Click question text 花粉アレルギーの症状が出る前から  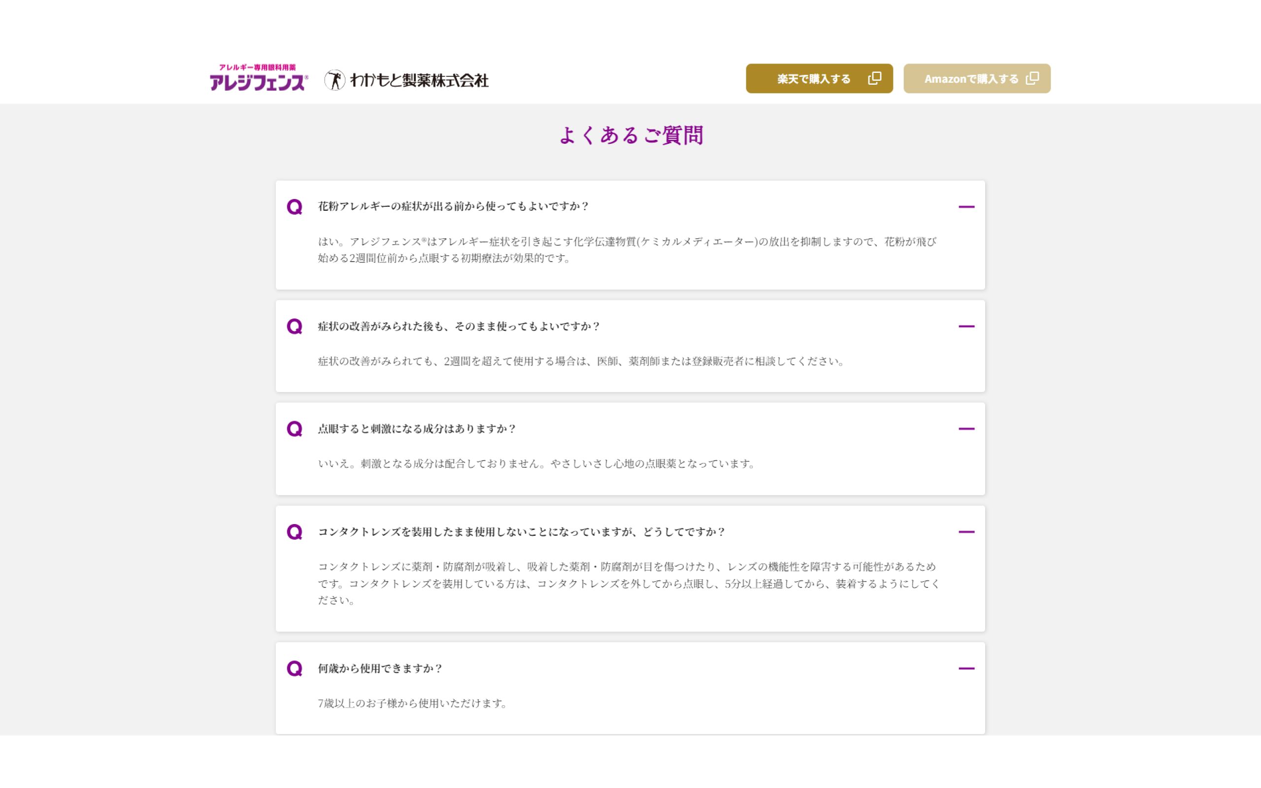coord(452,206)
